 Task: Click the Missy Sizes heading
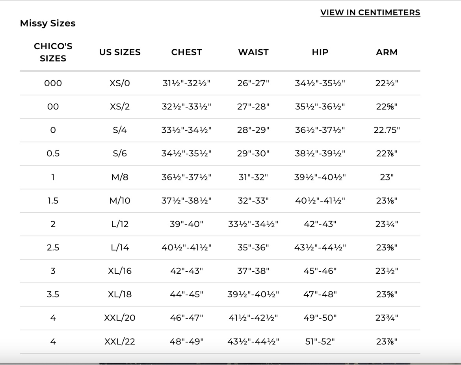[48, 23]
